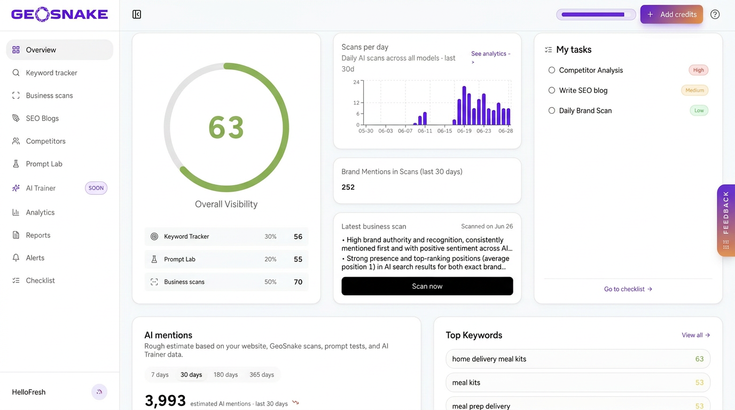Click the Add credits button
Image resolution: width=735 pixels, height=410 pixels.
pos(671,14)
